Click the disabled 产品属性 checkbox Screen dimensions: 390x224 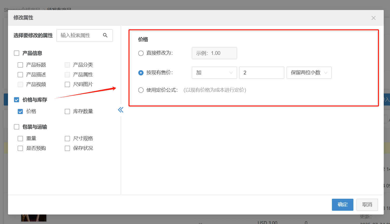[x=67, y=75]
